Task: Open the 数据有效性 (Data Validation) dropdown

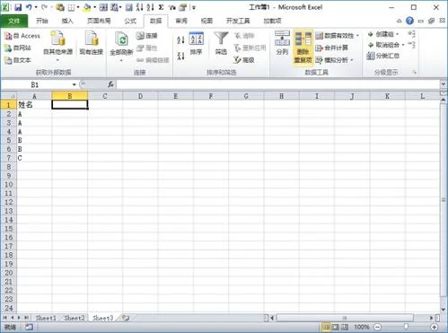Action: pyautogui.click(x=357, y=36)
